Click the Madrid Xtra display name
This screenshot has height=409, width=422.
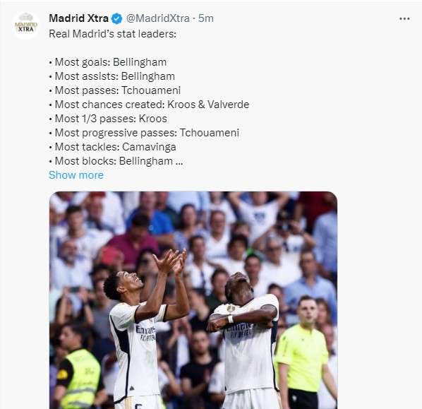[x=78, y=18]
